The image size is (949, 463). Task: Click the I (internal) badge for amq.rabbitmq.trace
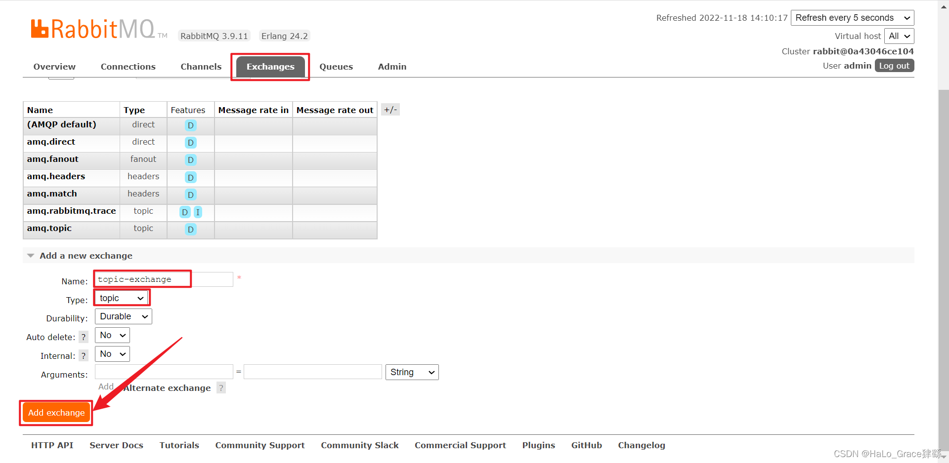tap(198, 212)
